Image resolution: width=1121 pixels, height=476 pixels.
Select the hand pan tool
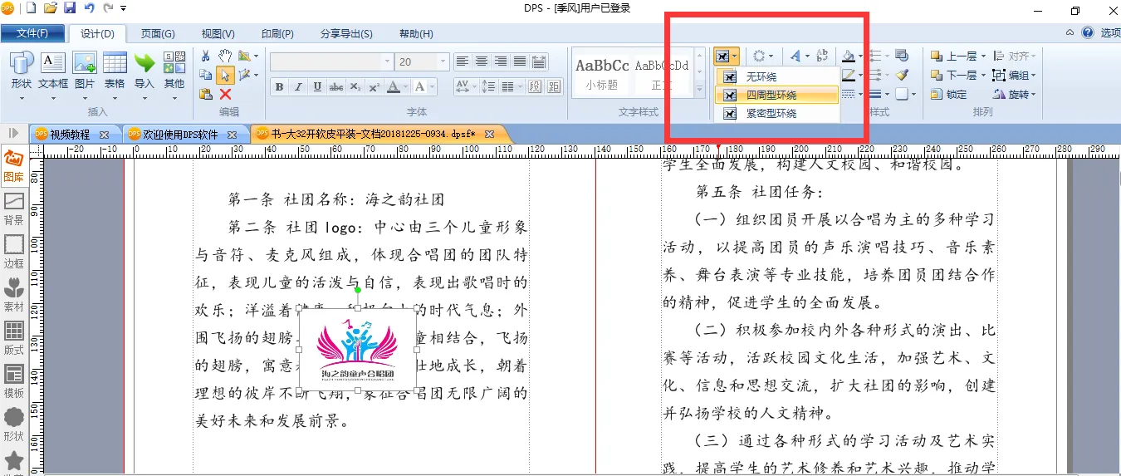pos(225,56)
